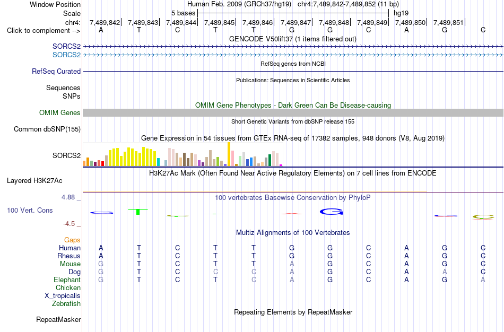The image size is (504, 332).
Task: Open the OMIM Gene Phenotypes track title
Action: (293, 105)
